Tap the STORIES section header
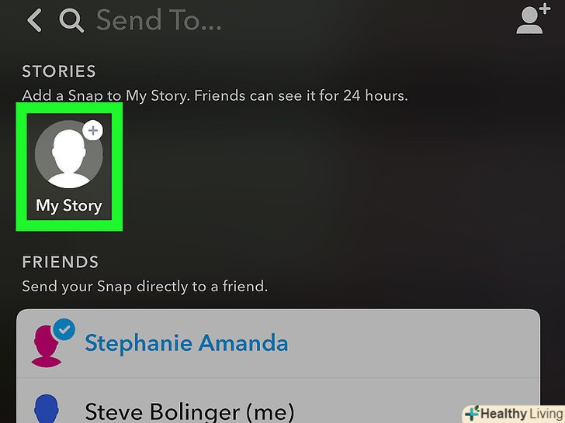Viewport: 565px width, 423px height. [59, 71]
